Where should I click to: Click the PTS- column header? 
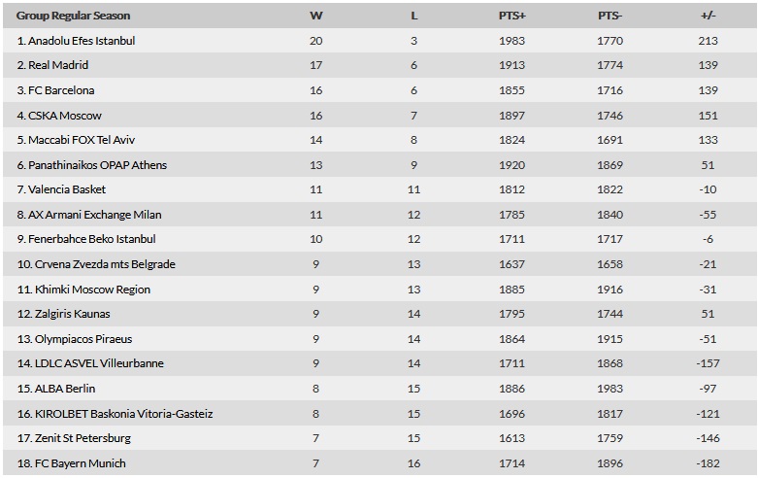click(x=610, y=16)
